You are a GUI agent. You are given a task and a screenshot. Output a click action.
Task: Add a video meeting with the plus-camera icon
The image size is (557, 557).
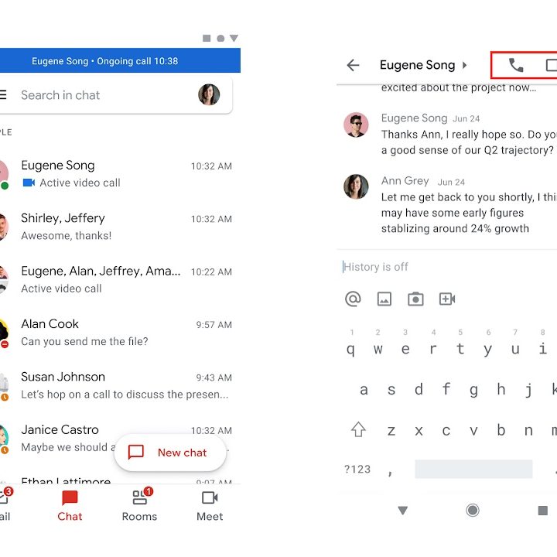(x=447, y=299)
